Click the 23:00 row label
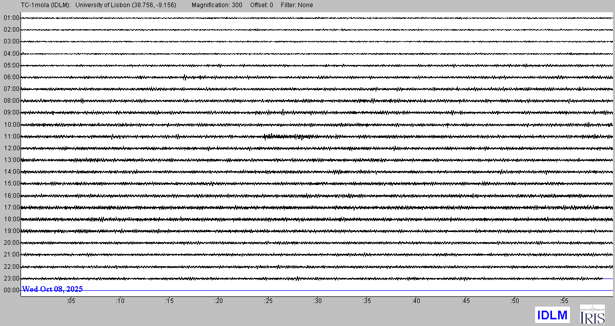Viewport: 615px width, 326px height. [x=11, y=278]
